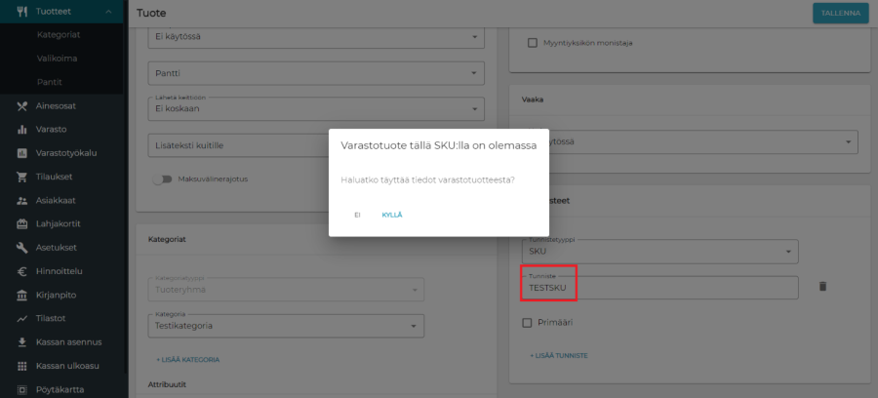Enable the Myyntiyksikön monistaja checkbox
The image size is (878, 398).
click(533, 43)
